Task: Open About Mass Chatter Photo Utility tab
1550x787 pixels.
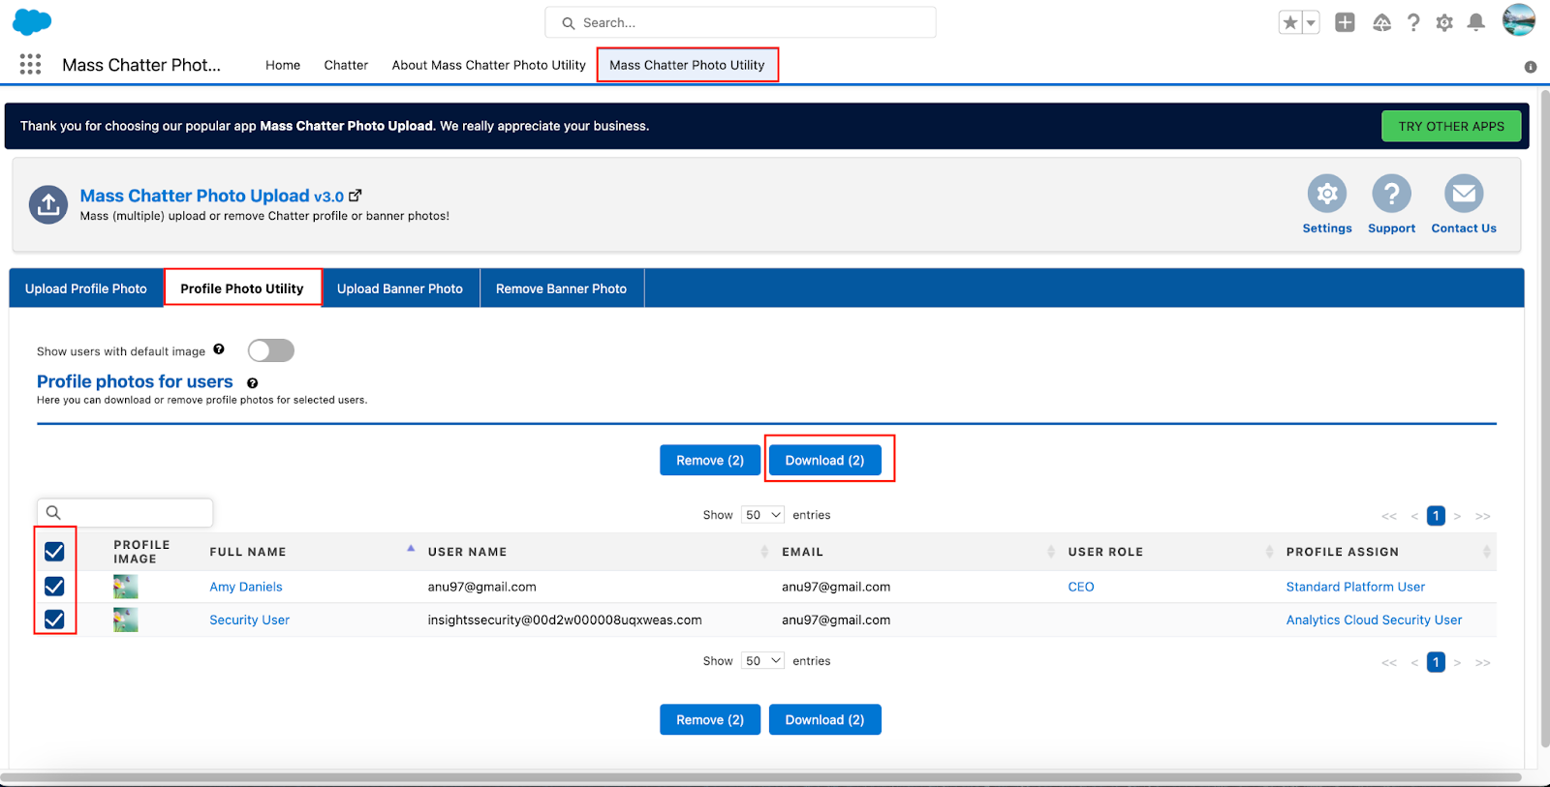Action: (488, 65)
